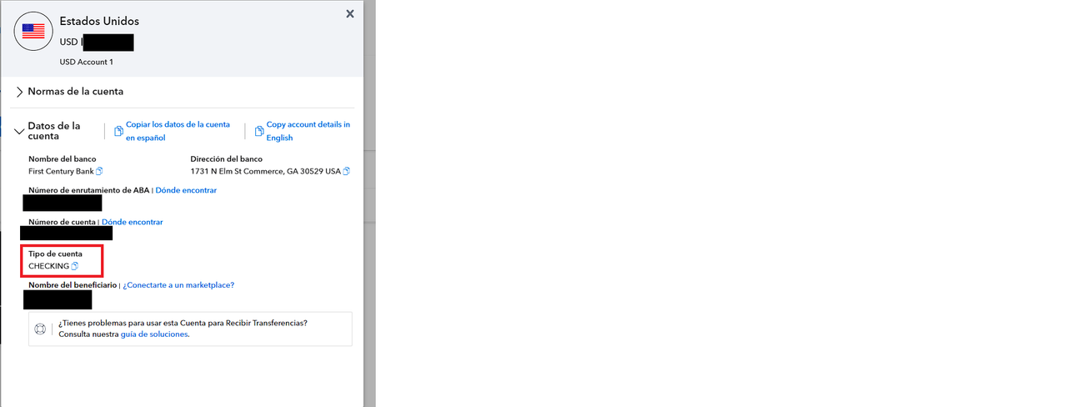Click the lifebuoy help icon
The height and width of the screenshot is (407, 1067).
(39, 329)
